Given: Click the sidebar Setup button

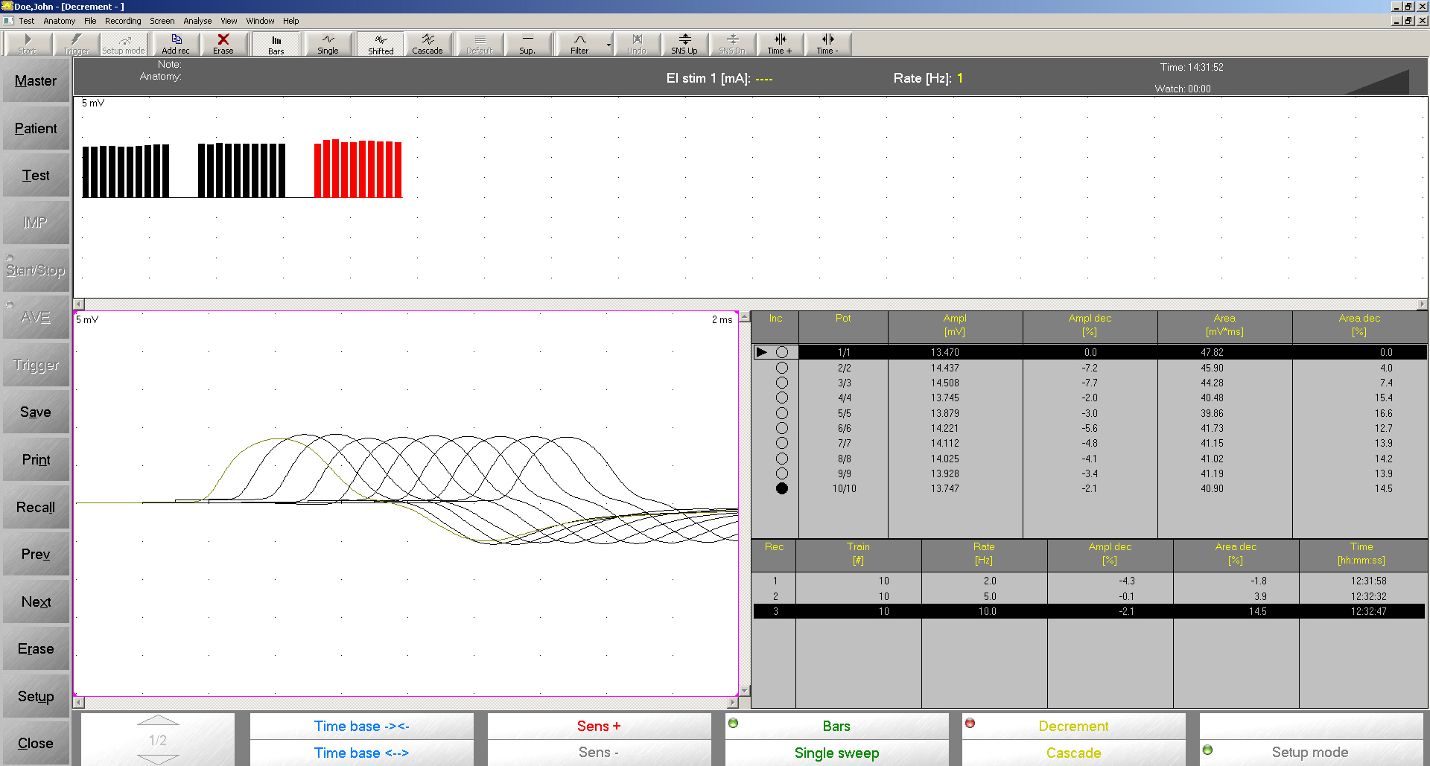Looking at the screenshot, I should 36,696.
